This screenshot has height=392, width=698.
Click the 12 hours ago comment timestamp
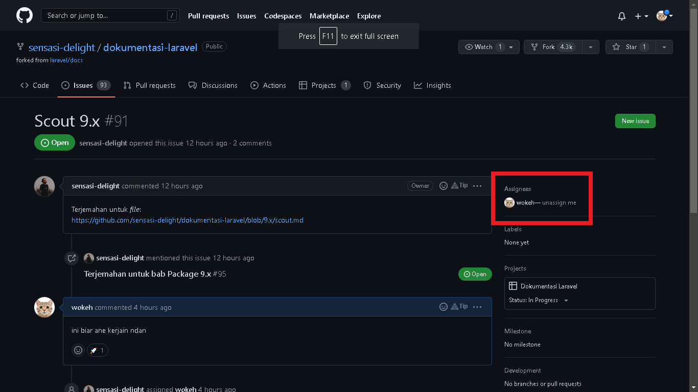[x=181, y=186]
